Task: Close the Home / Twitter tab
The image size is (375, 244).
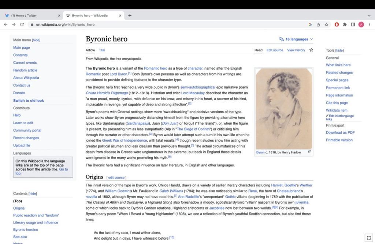Action: tap(59, 15)
